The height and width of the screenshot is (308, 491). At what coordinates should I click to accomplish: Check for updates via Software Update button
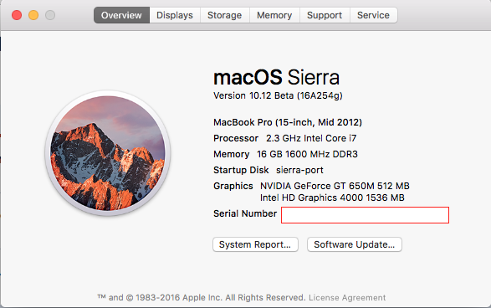click(x=355, y=244)
